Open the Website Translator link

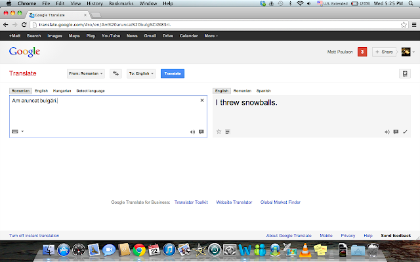(x=234, y=202)
